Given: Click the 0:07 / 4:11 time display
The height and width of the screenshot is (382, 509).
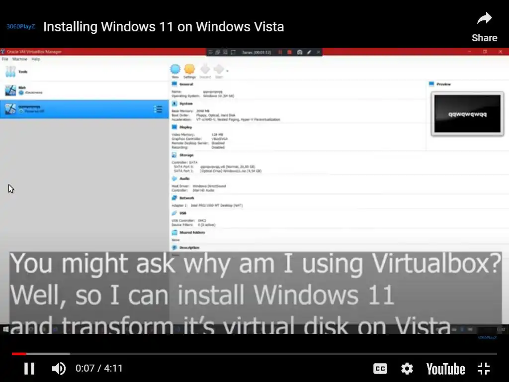Looking at the screenshot, I should point(99,369).
